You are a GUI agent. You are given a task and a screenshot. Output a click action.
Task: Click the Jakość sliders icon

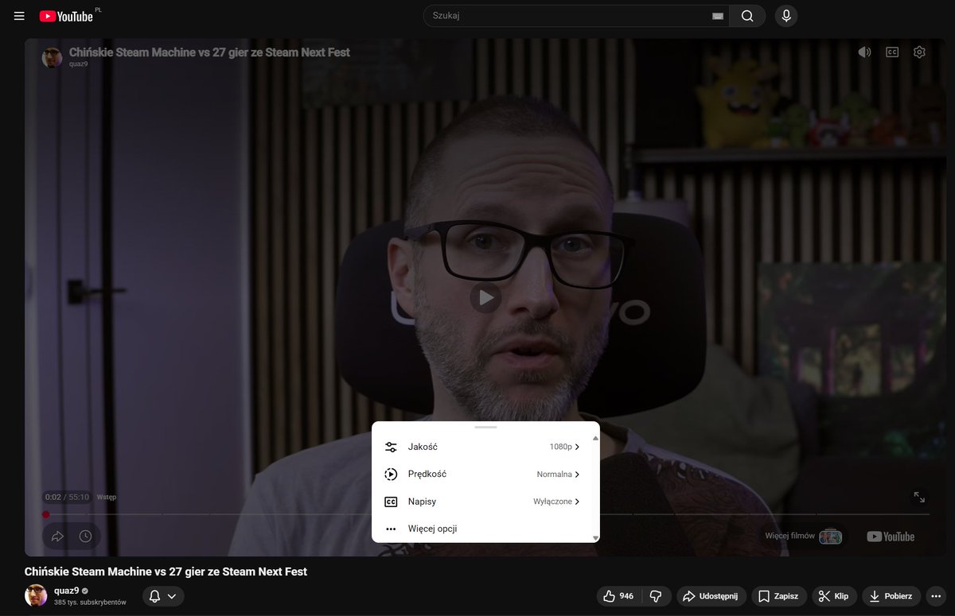(x=391, y=447)
